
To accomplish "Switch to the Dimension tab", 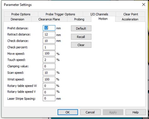I will point(18,19).
